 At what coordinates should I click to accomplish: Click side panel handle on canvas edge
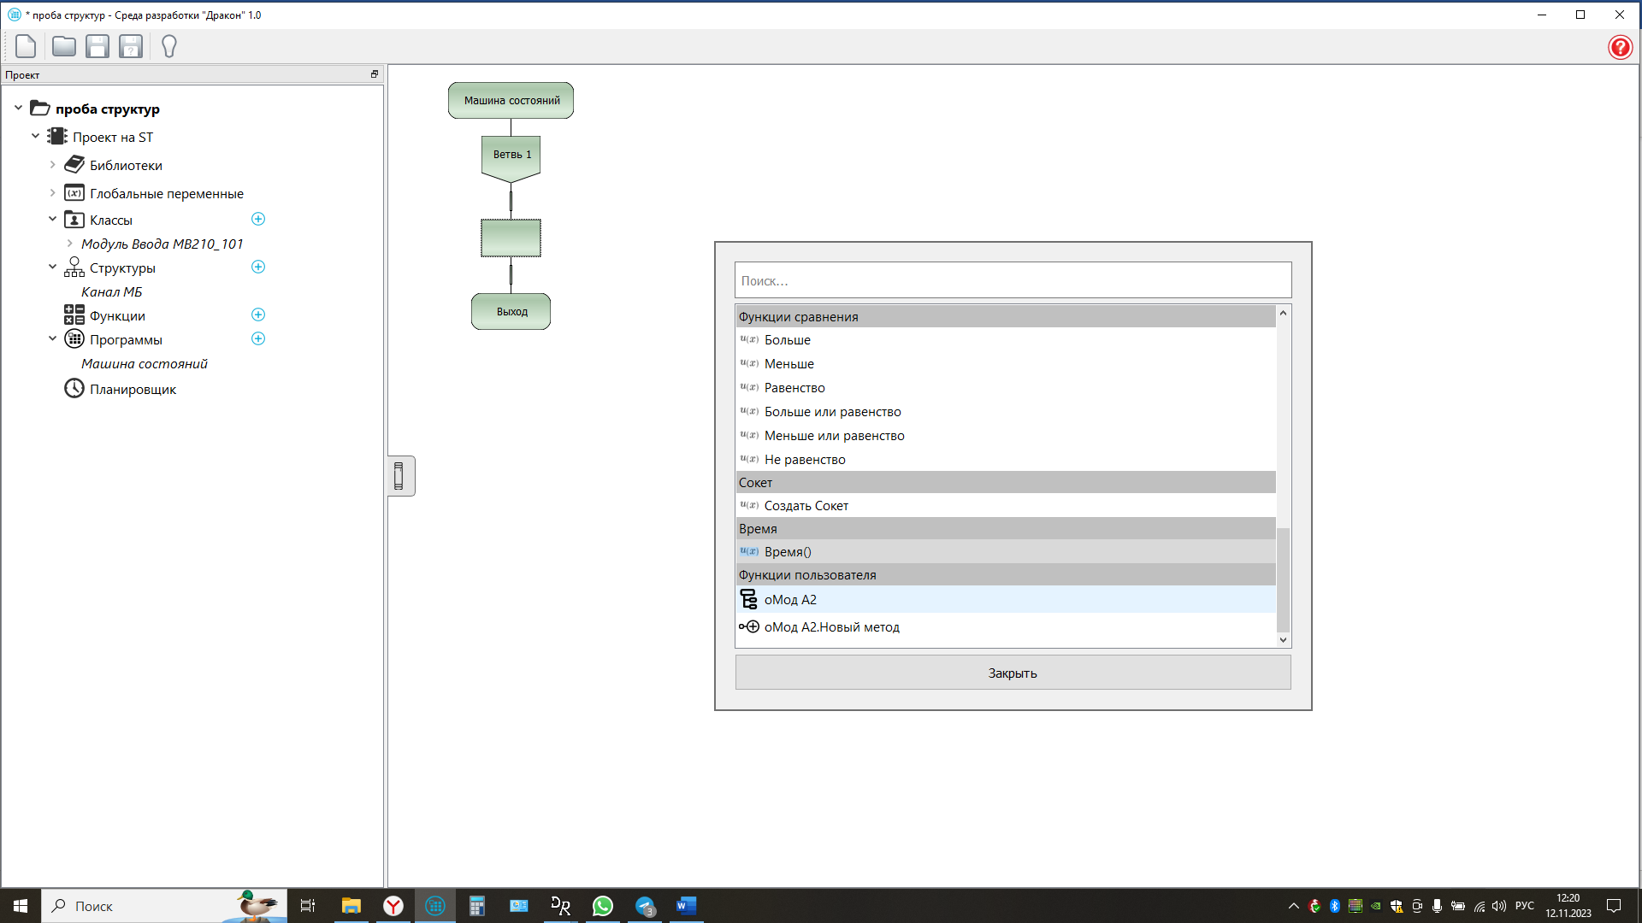(x=399, y=476)
